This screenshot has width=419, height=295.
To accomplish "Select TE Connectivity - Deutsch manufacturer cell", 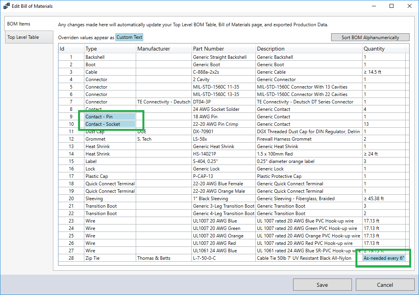I will pyautogui.click(x=164, y=102).
